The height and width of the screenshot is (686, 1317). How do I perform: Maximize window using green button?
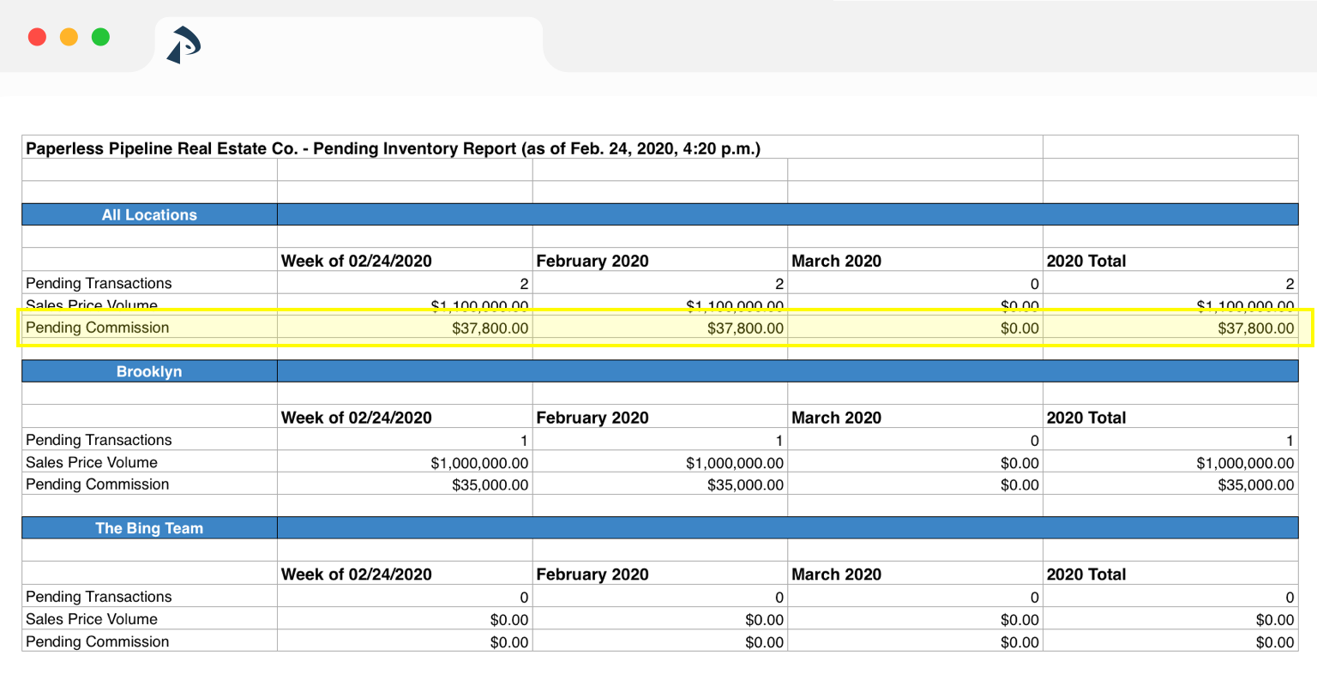pyautogui.click(x=100, y=37)
